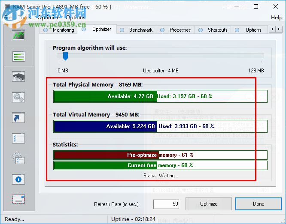The image size is (286, 224).
Task: Click the Status: Waiting... text
Action: click(x=161, y=176)
